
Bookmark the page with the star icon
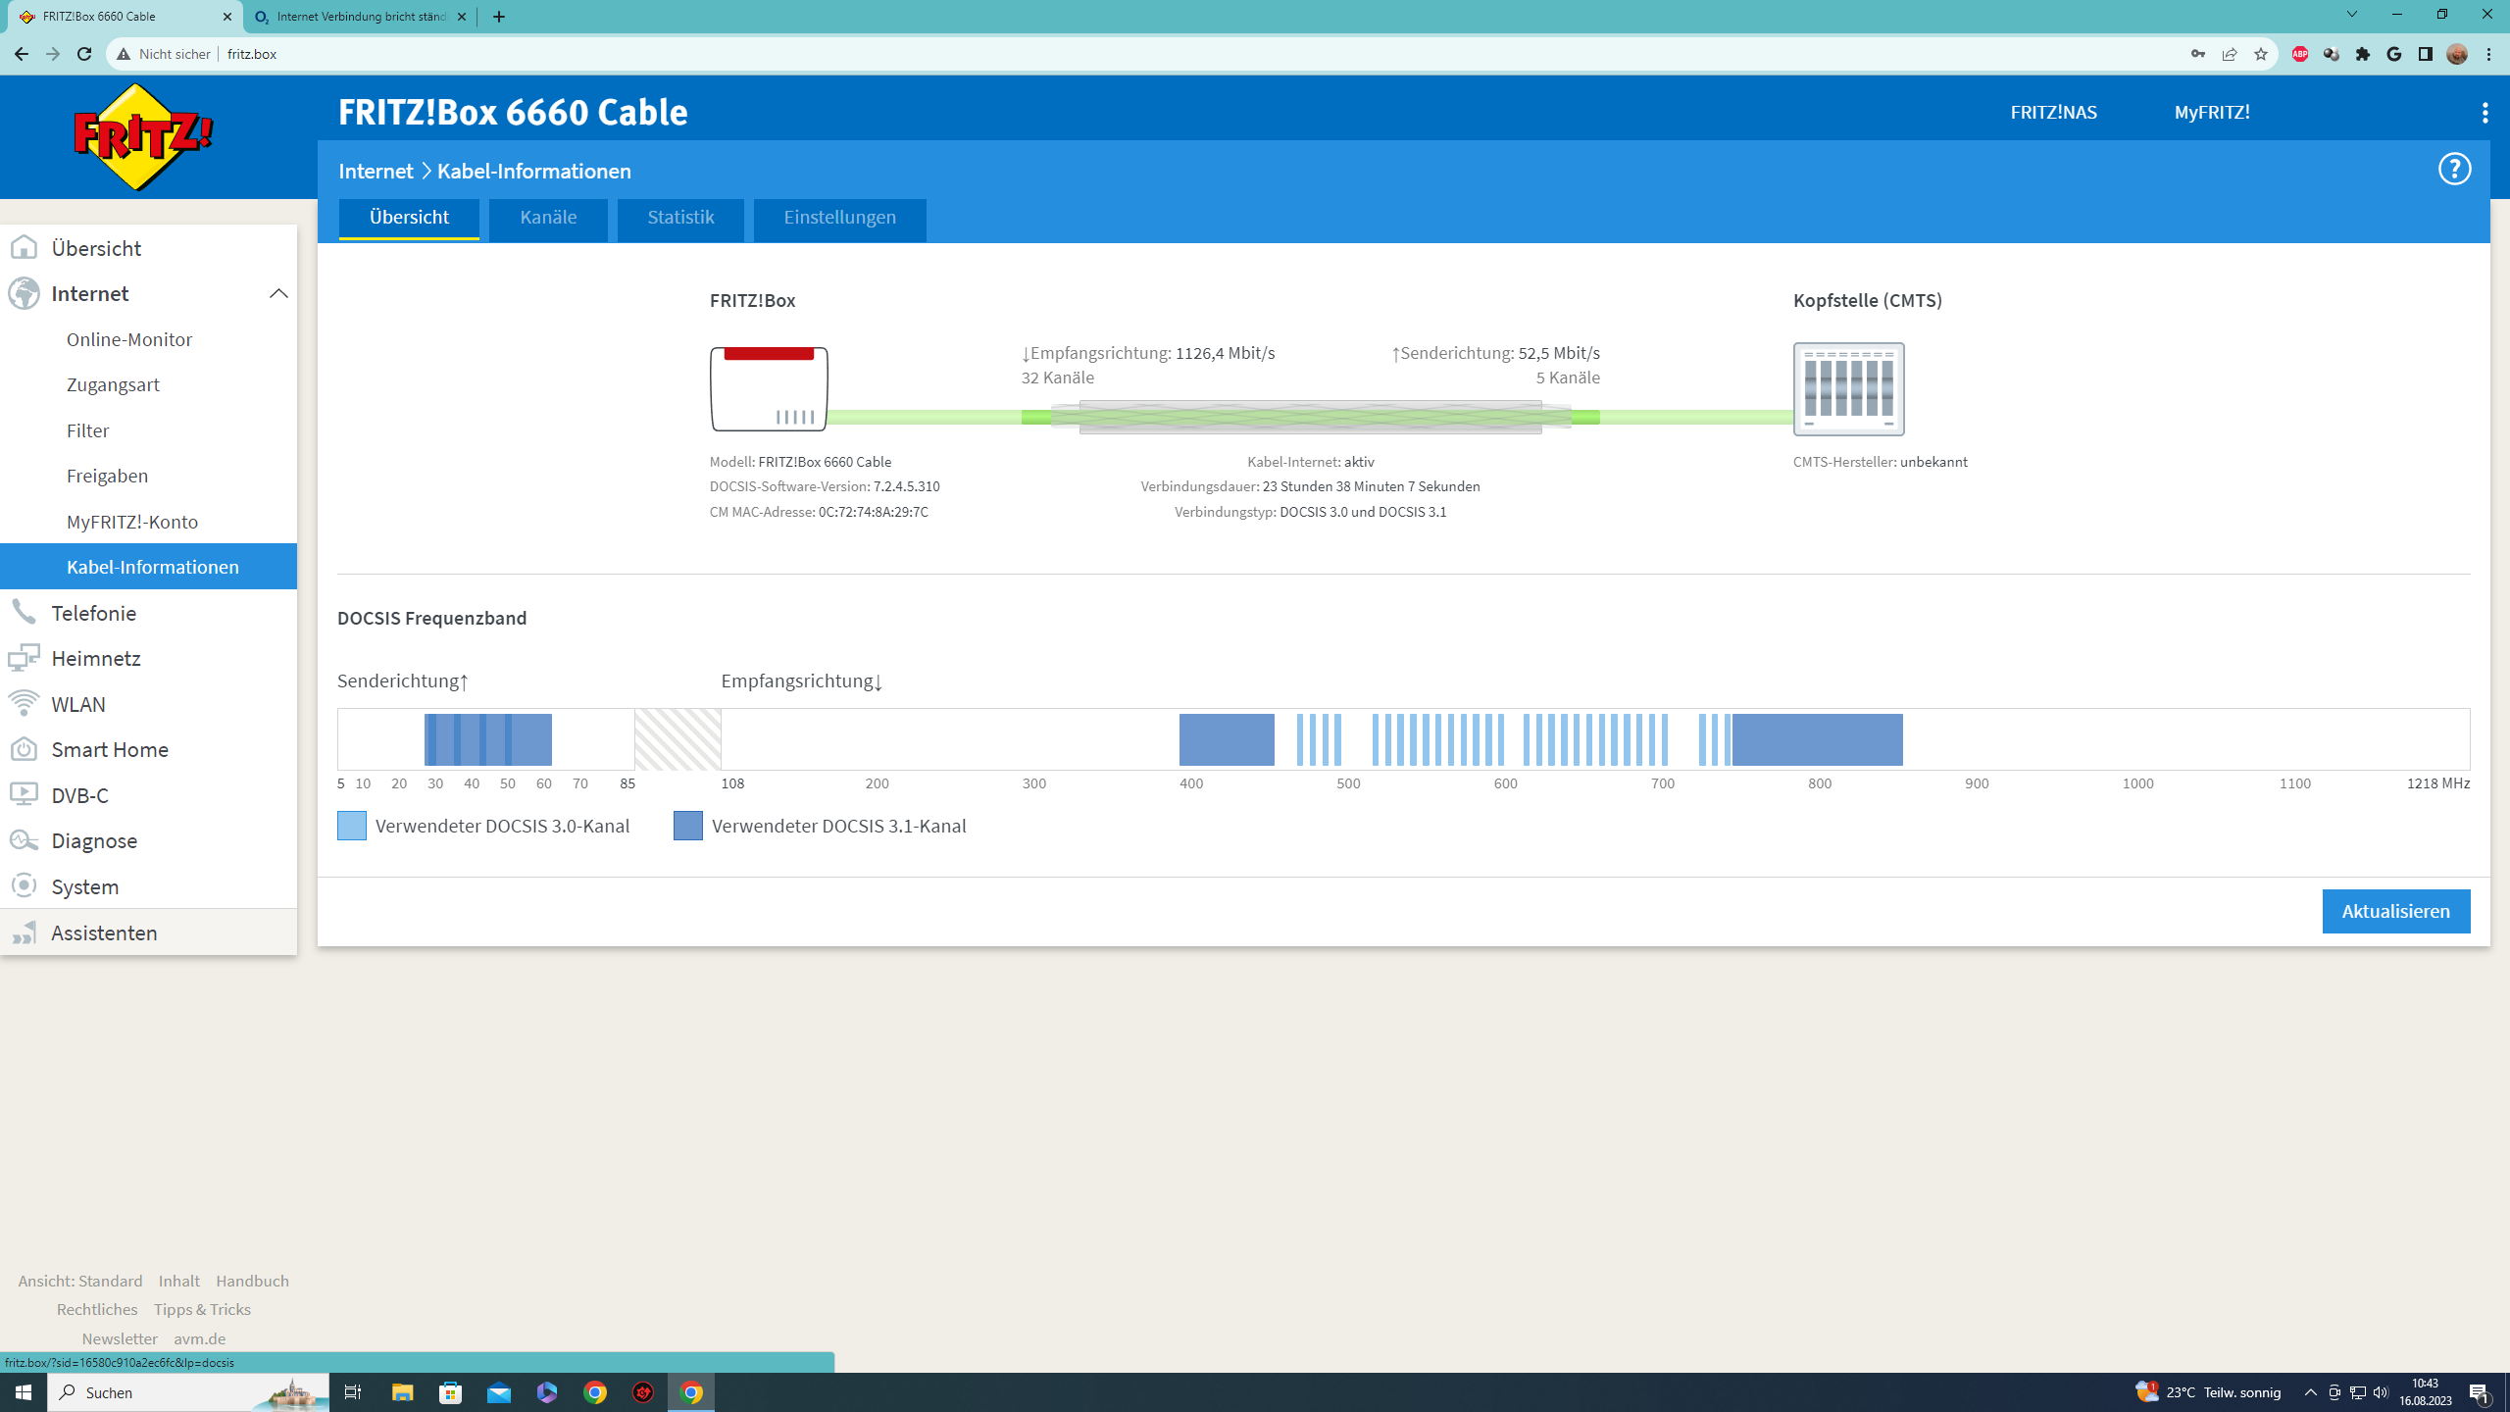(2261, 54)
